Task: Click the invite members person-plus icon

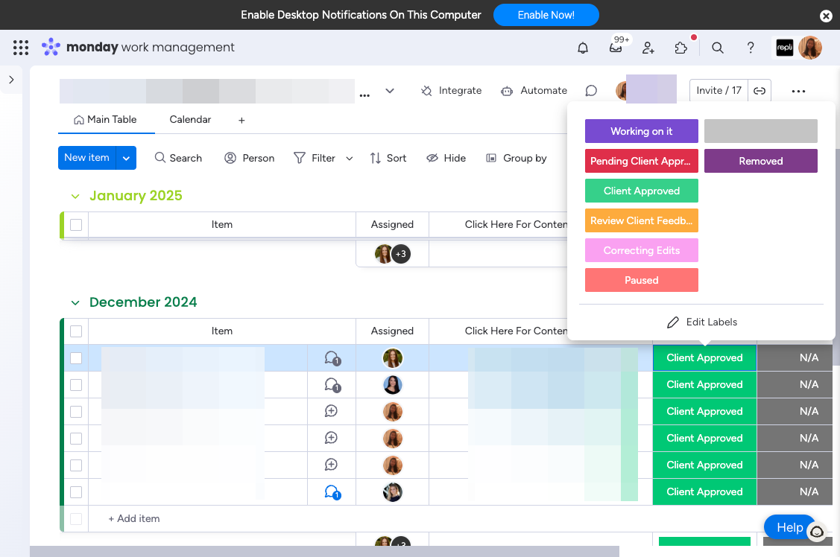Action: click(648, 48)
